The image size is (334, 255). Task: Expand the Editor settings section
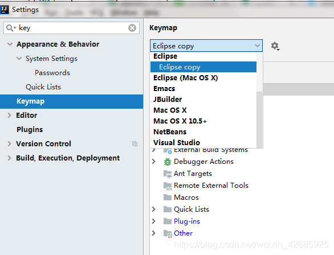[x=9, y=116]
